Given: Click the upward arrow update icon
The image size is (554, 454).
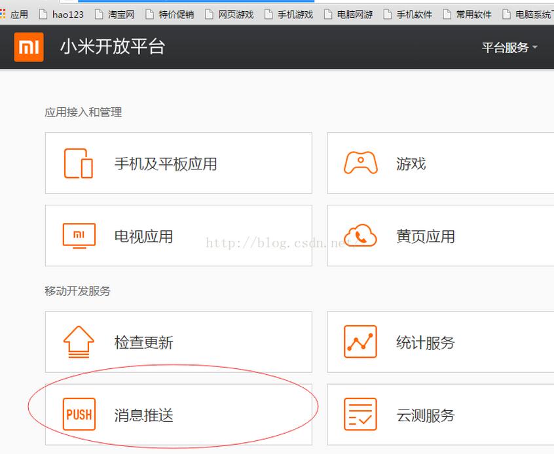Looking at the screenshot, I should tap(79, 341).
